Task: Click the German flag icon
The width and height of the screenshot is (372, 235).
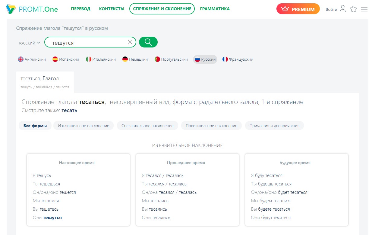Action: click(x=125, y=59)
